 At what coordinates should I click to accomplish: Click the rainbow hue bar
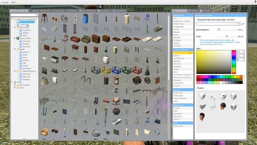234,62
